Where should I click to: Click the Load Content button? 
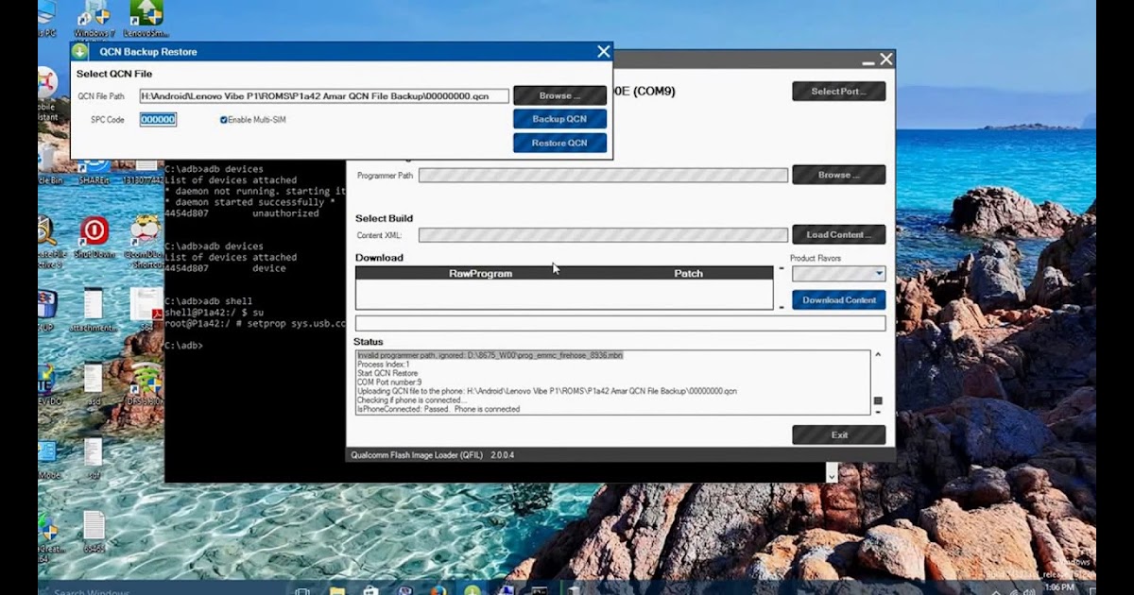(839, 234)
